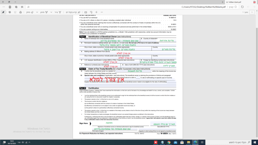Refresh the page

[242, 7]
